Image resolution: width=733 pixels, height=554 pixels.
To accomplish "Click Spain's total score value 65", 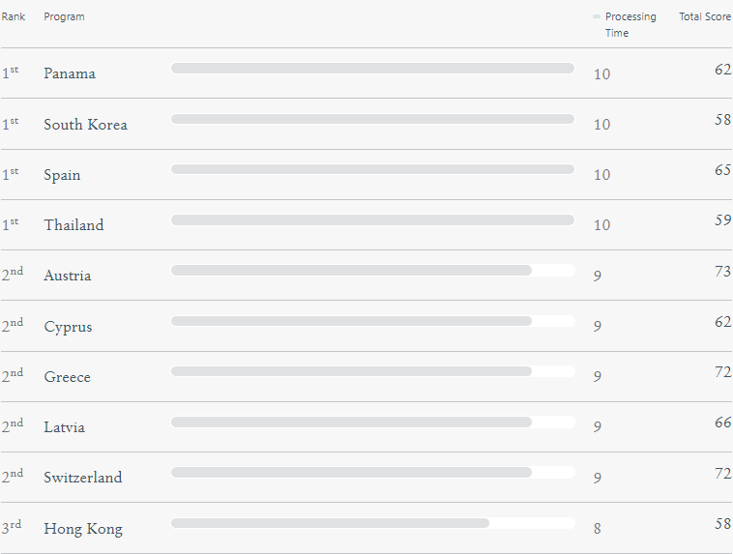I will click(722, 170).
